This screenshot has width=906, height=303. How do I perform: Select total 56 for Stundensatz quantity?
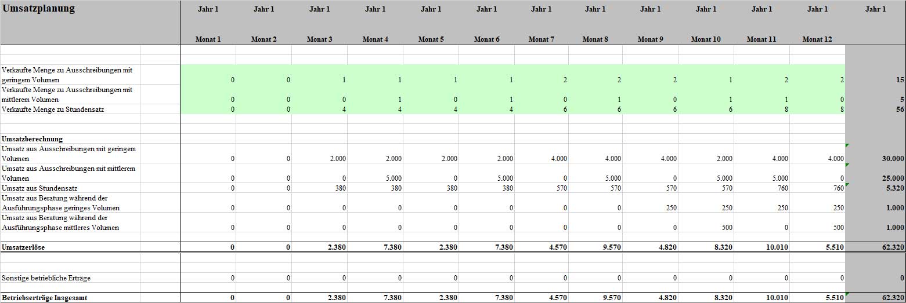point(900,109)
